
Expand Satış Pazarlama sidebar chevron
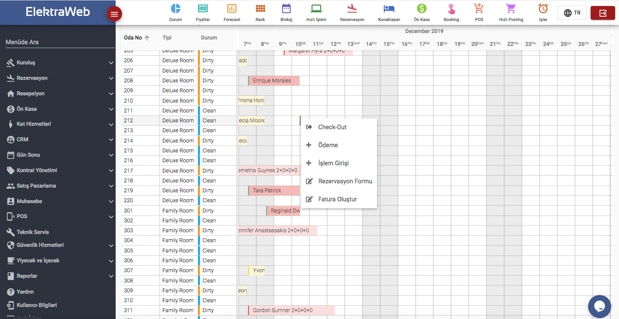pyautogui.click(x=111, y=186)
